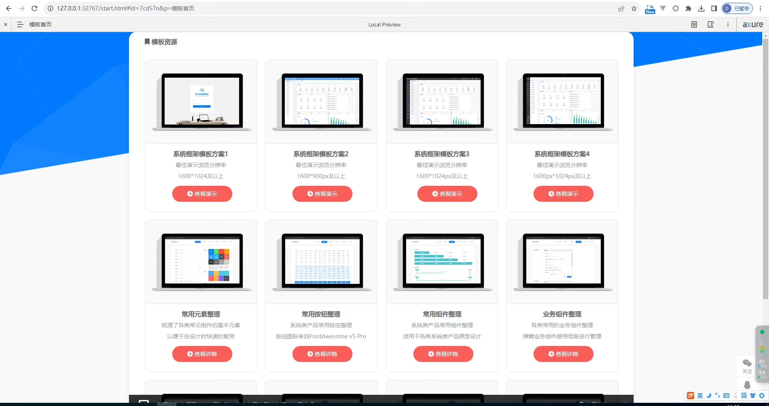769x406 pixels.
Task: Toggle 简 simplified Chinese mode in IME bar
Action: 744,396
